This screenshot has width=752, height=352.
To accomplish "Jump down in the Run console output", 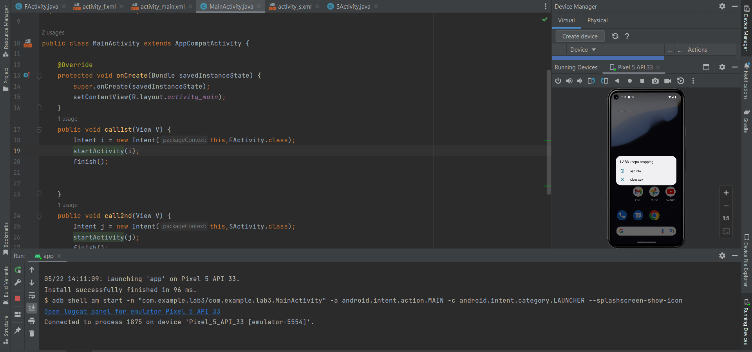I will [x=32, y=282].
